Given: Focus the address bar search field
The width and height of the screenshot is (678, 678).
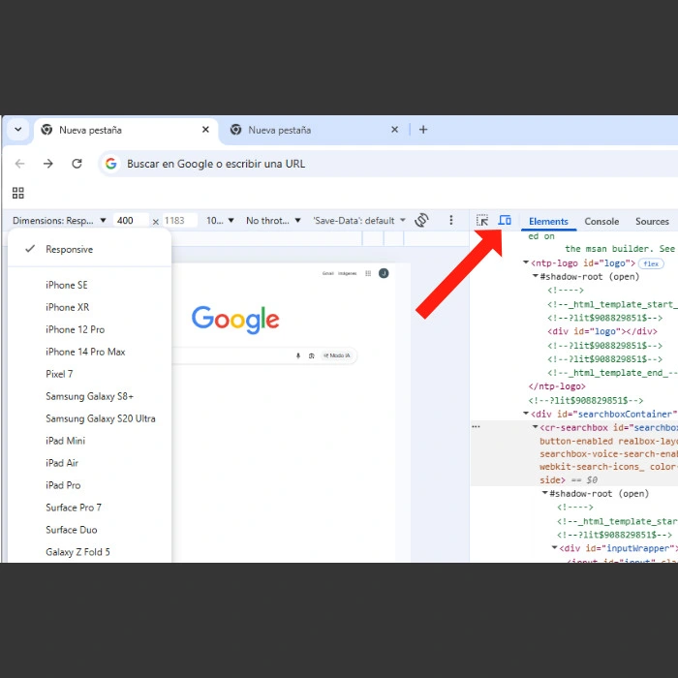Looking at the screenshot, I should tap(389, 164).
